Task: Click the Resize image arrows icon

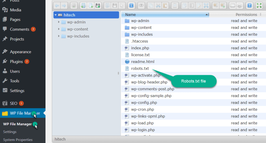Action: [x=206, y=6]
